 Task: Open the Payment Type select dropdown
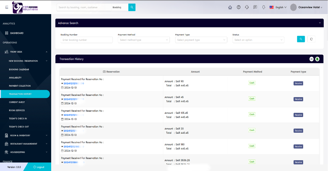click(x=201, y=40)
